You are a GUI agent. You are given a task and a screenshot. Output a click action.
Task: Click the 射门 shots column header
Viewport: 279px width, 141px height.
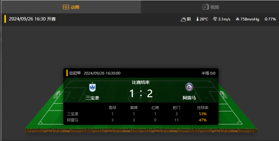[176, 108]
